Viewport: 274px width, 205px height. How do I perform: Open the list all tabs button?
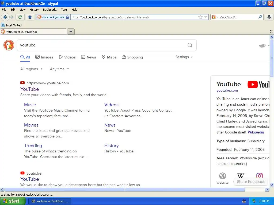point(271,31)
